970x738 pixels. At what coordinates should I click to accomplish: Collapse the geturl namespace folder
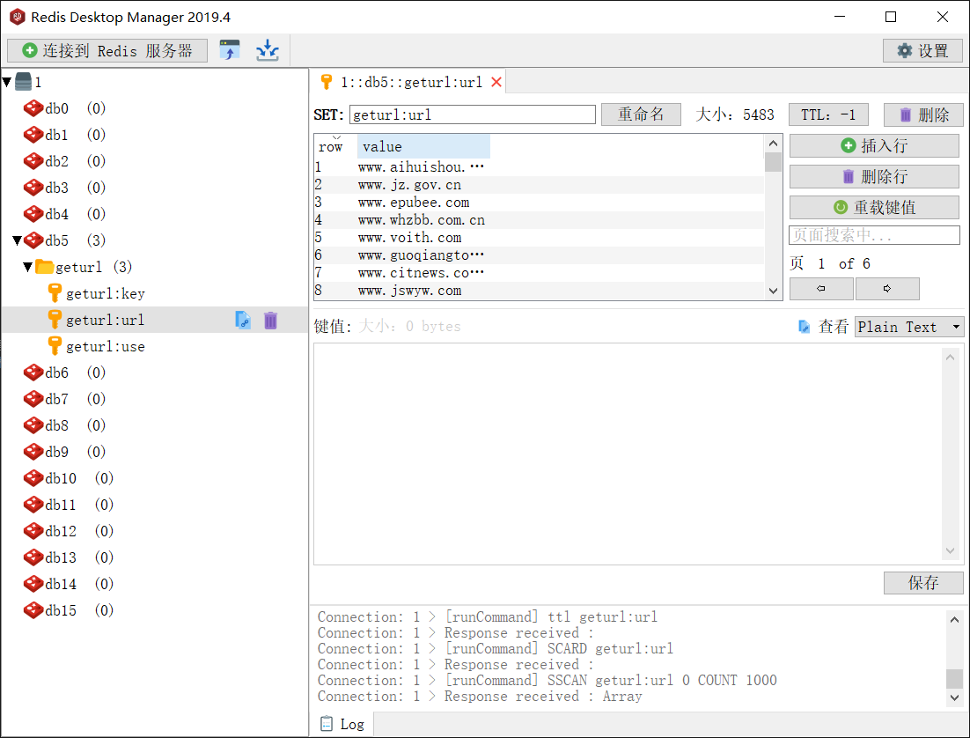28,267
